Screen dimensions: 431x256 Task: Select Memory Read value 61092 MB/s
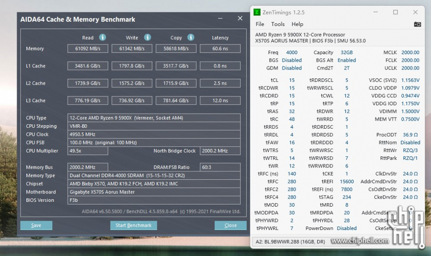pos(88,48)
